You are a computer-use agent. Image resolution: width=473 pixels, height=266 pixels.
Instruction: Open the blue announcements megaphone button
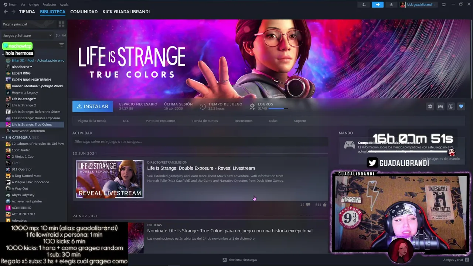point(377,4)
